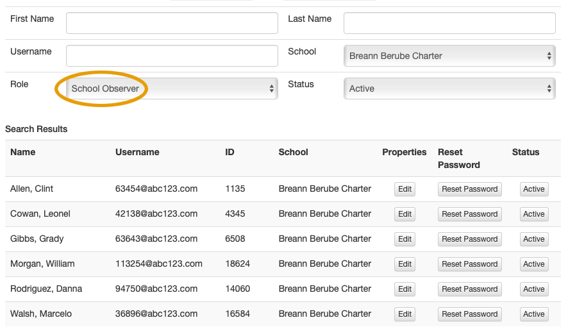
Task: Click username 94750@abc123.com
Action: [x=156, y=289]
